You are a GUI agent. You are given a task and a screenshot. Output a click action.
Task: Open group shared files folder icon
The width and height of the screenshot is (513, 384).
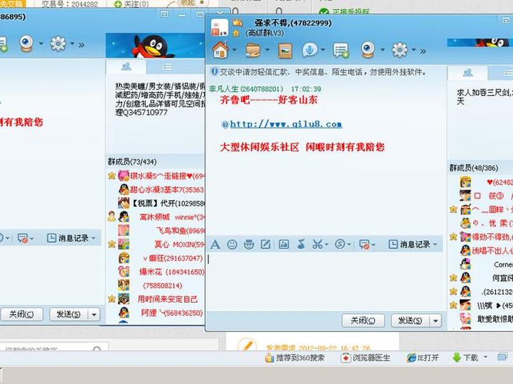(x=253, y=51)
